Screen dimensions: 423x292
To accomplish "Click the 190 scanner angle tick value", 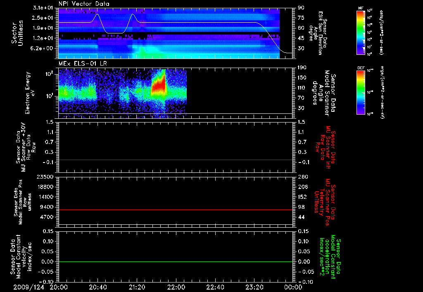I will [x=302, y=68].
